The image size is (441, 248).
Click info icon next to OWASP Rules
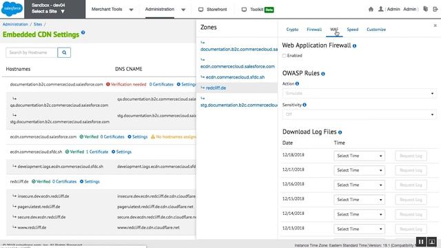click(x=323, y=74)
